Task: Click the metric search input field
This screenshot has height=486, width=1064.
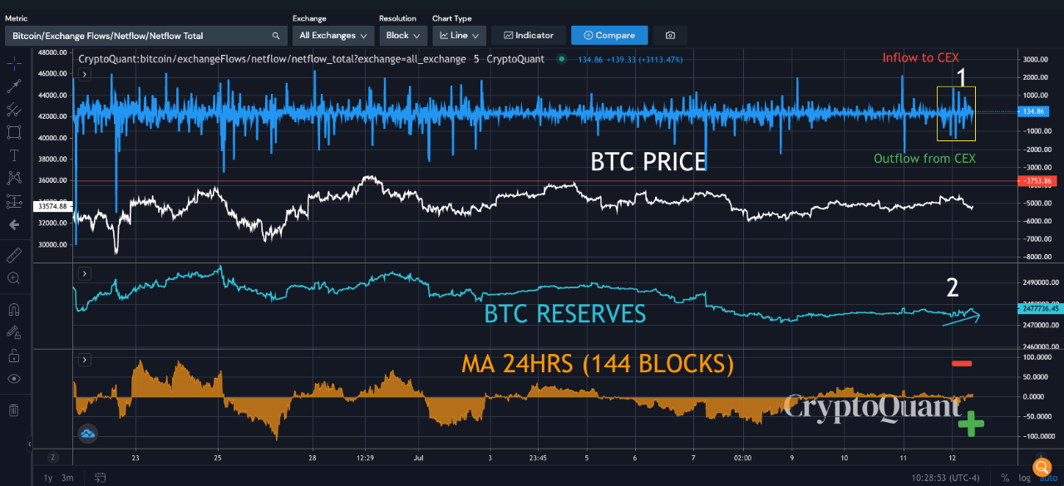Action: point(141,36)
